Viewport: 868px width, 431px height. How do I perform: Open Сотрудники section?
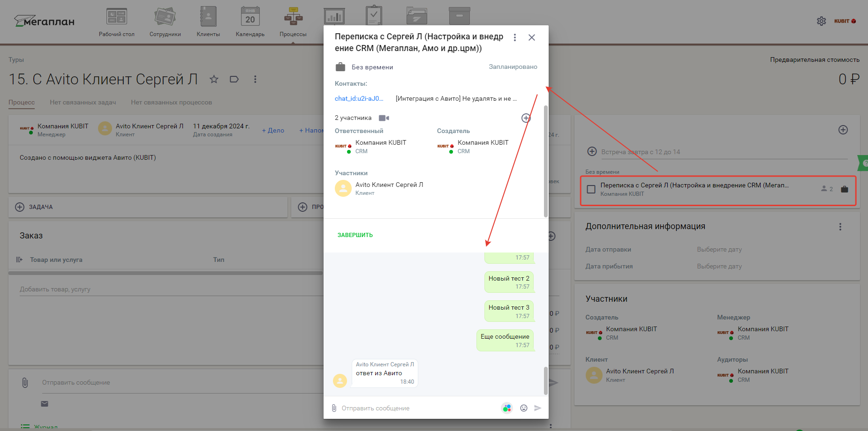[x=165, y=22]
